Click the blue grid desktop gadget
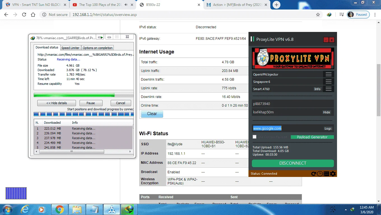 16,193
